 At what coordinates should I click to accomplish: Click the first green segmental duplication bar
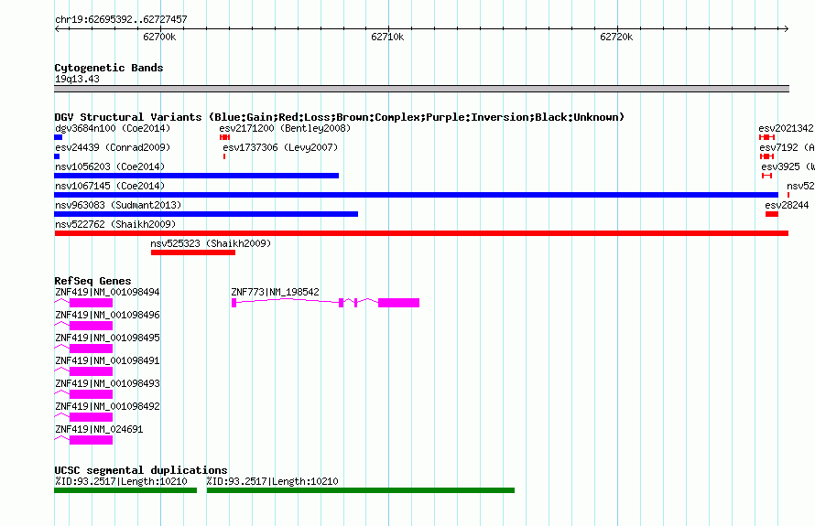(125, 490)
